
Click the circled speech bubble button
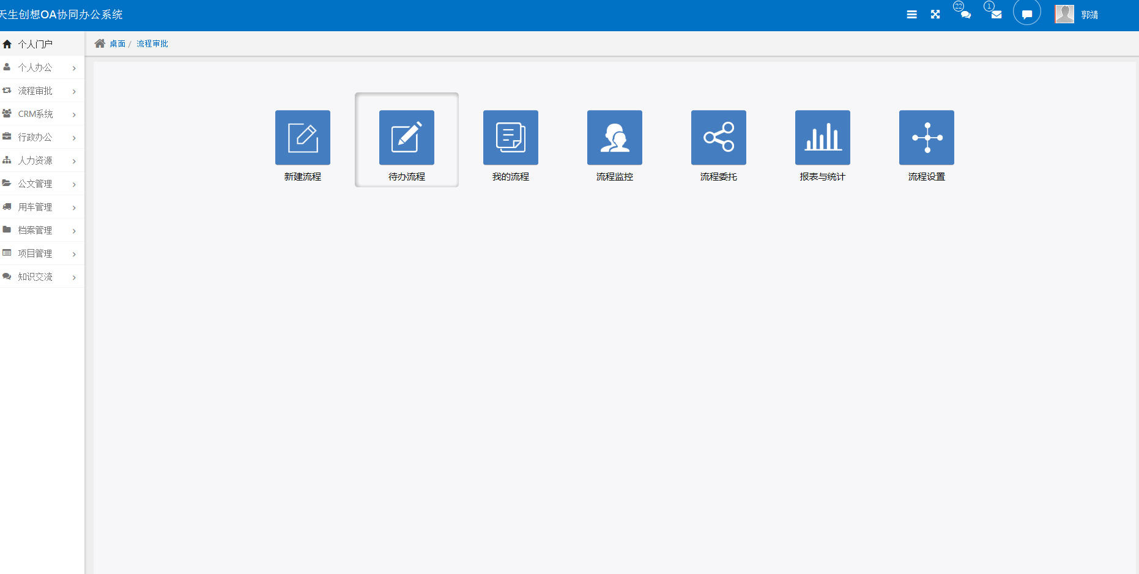[1027, 13]
